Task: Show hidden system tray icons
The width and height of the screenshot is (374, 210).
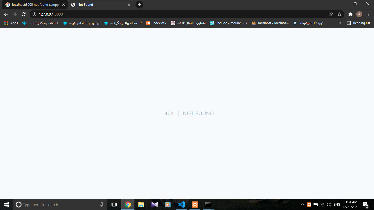Action: pyautogui.click(x=303, y=205)
